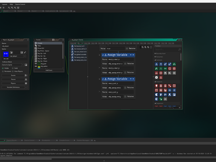216x162 pixels.
Task: Click the Toolbox vertical scrollbar
Action: 181,57
